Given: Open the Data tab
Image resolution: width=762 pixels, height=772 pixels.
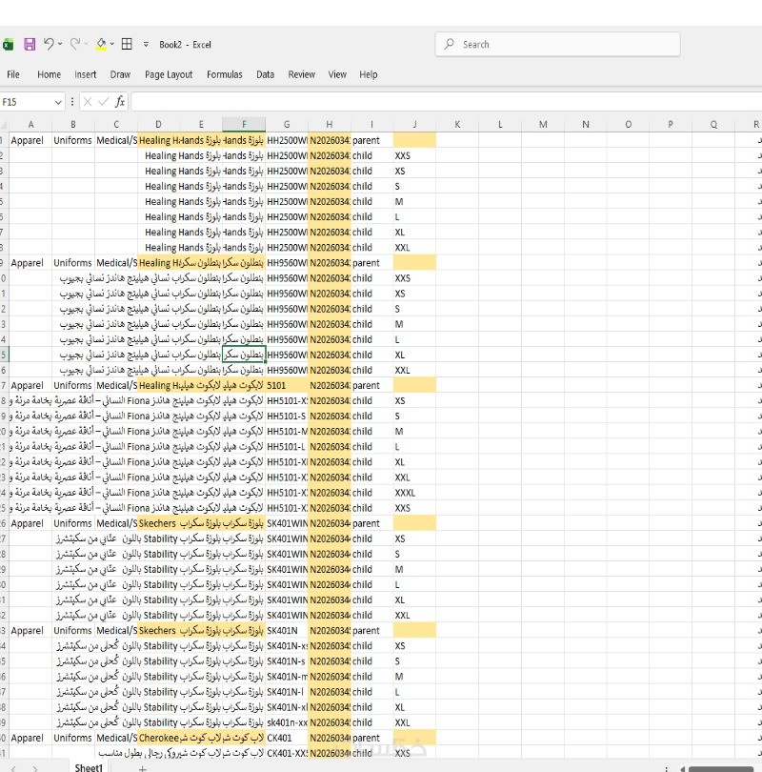Looking at the screenshot, I should click(265, 74).
